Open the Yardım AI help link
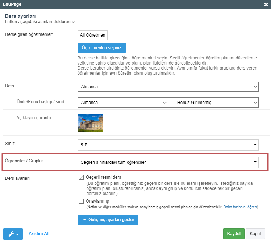The width and height of the screenshot is (271, 245). click(x=38, y=234)
